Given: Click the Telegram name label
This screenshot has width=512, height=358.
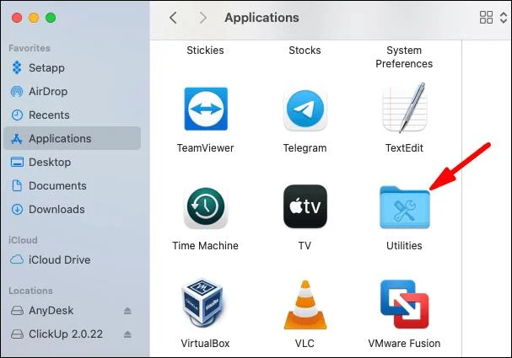Looking at the screenshot, I should (x=305, y=148).
